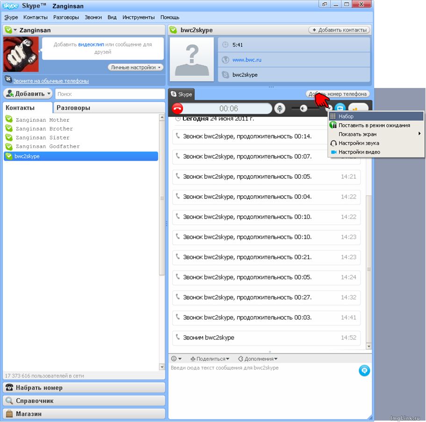
Task: Open call quality signal bars button
Action: point(358,108)
